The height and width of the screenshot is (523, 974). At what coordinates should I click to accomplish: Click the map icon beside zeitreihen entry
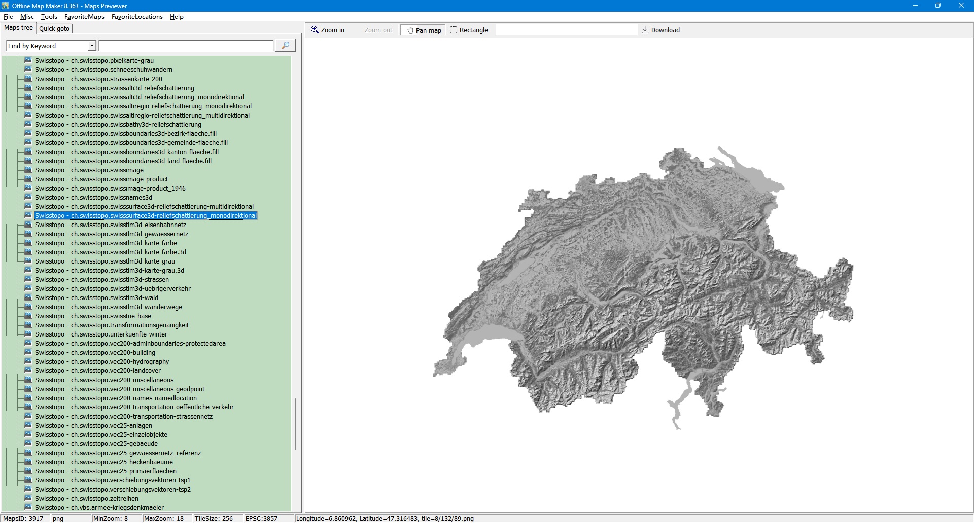(28, 499)
